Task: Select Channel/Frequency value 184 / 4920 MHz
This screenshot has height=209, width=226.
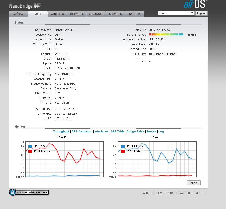Action: point(64,74)
